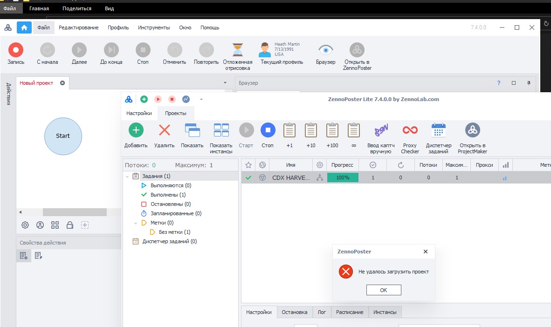
Task: Click the С начала restart icon
Action: [x=48, y=50]
